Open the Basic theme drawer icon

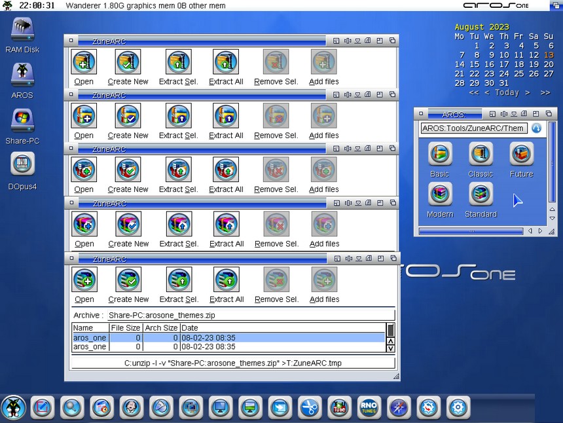tap(439, 154)
